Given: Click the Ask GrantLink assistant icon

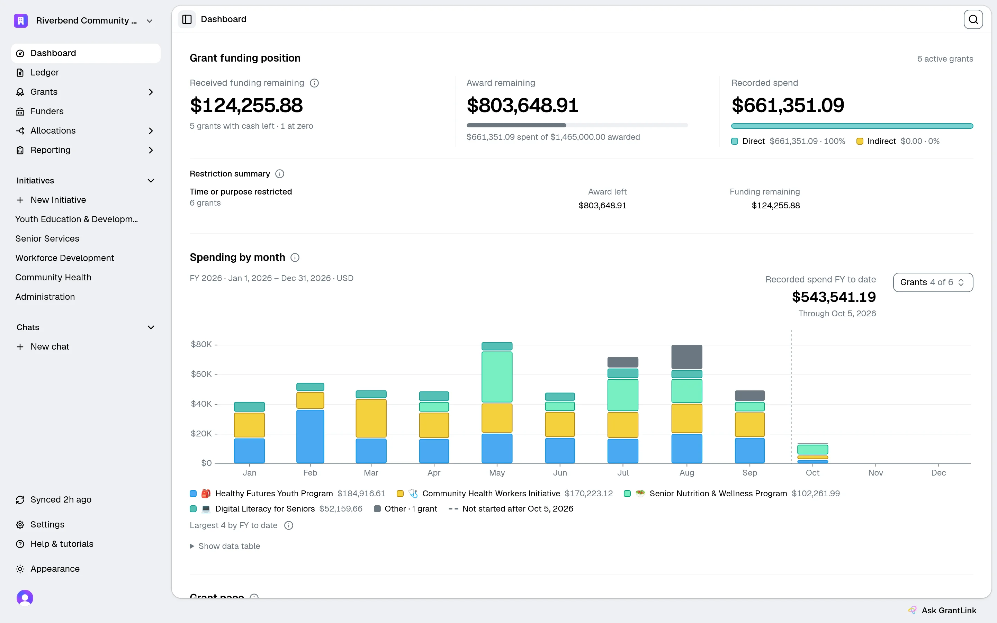Looking at the screenshot, I should point(912,610).
